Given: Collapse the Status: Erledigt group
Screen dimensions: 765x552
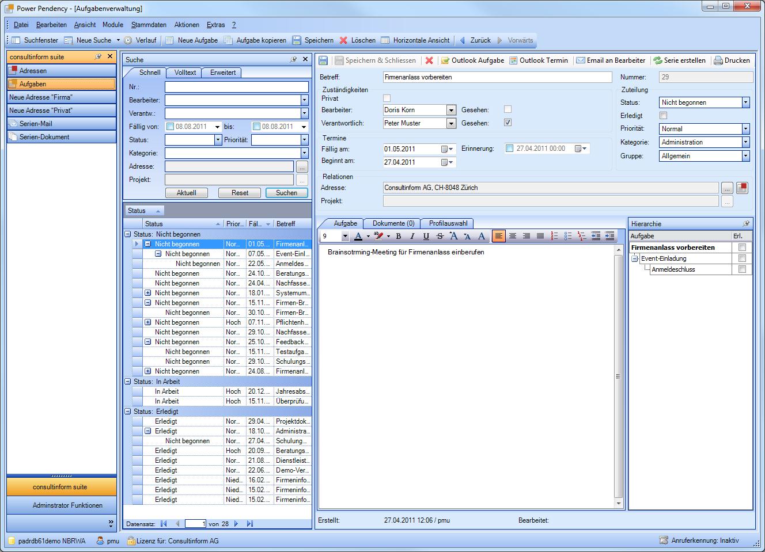Looking at the screenshot, I should tap(128, 412).
